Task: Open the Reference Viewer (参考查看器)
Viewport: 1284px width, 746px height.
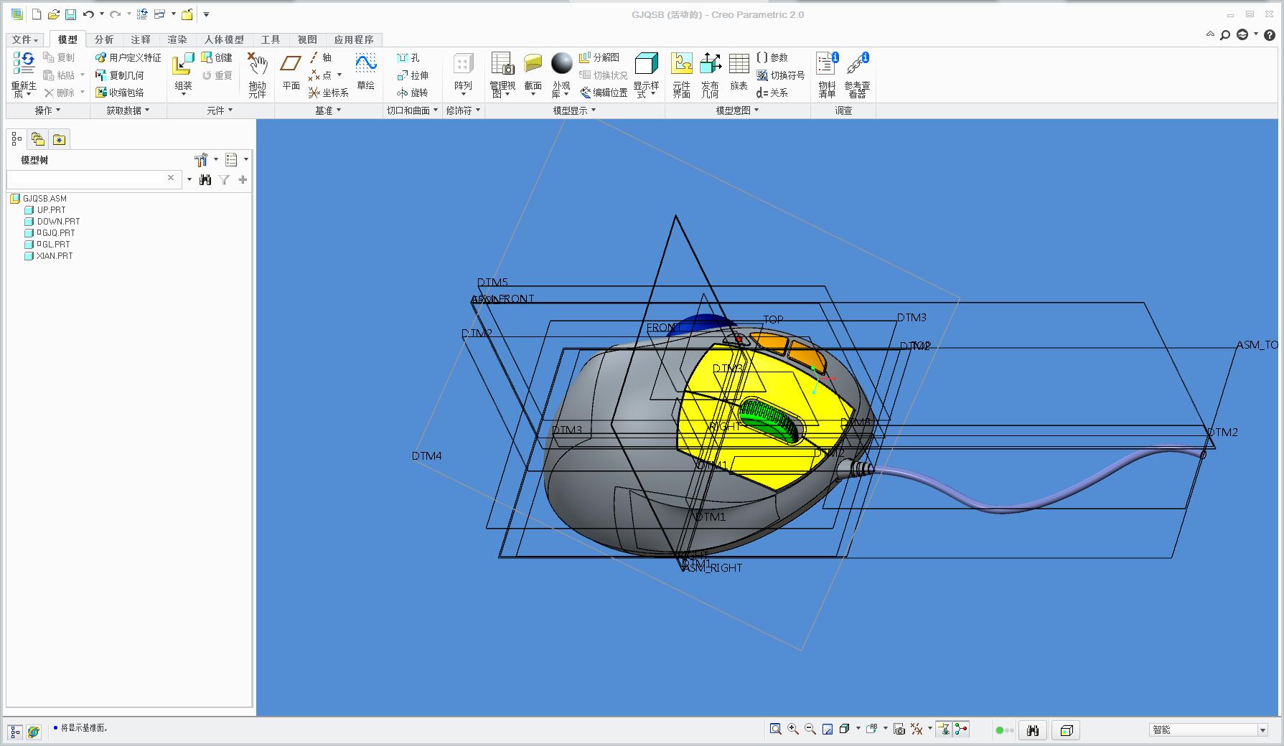Action: (857, 75)
